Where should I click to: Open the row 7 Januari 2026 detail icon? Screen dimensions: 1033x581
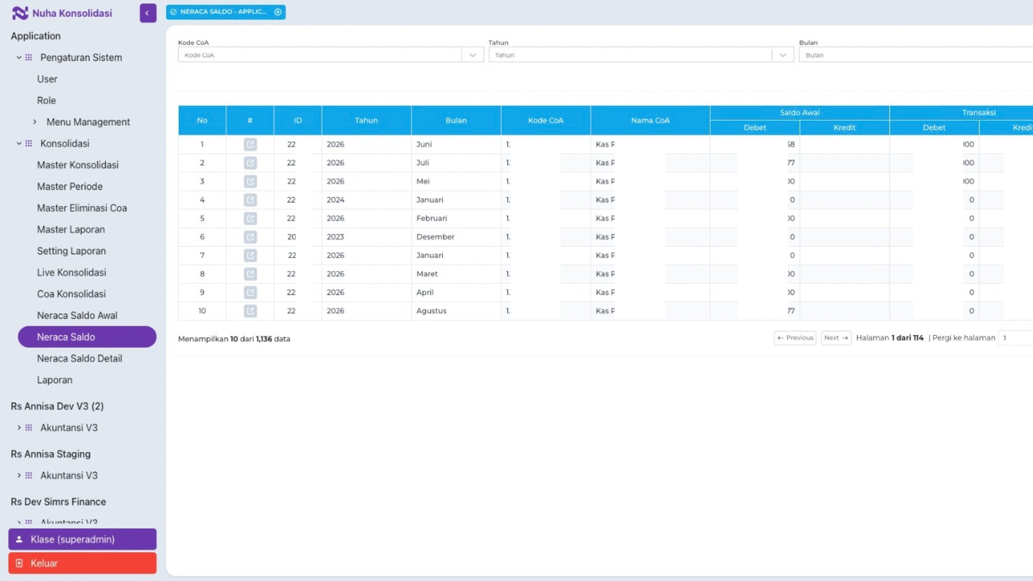[251, 256]
